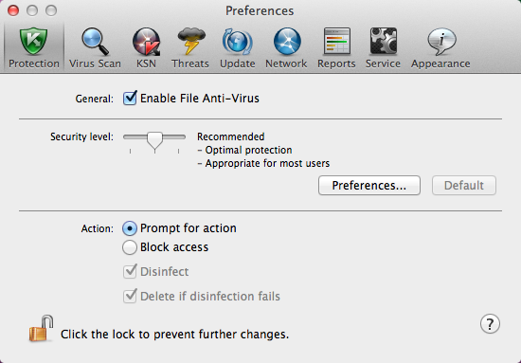Open Threats storm cloud icon
Screen dimensions: 521x363
point(191,41)
